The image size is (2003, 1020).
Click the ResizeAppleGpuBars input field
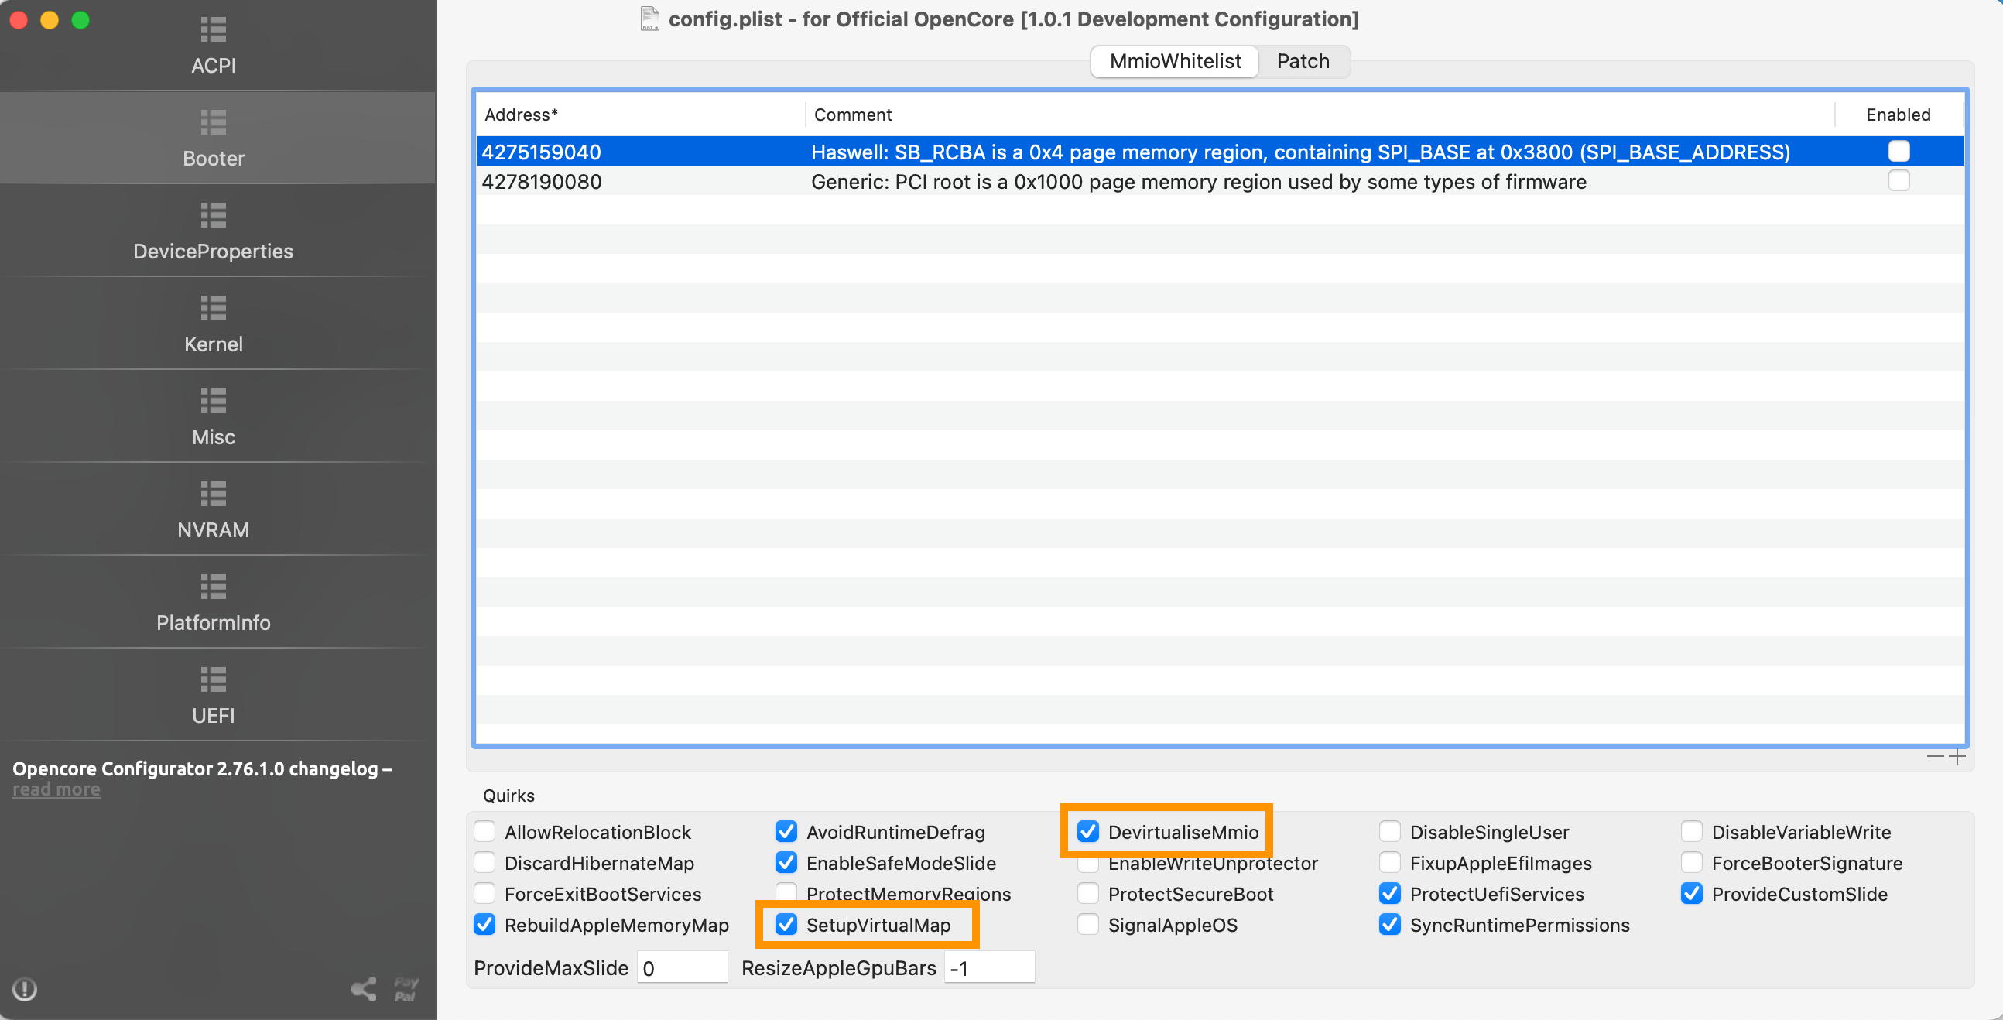click(x=989, y=967)
